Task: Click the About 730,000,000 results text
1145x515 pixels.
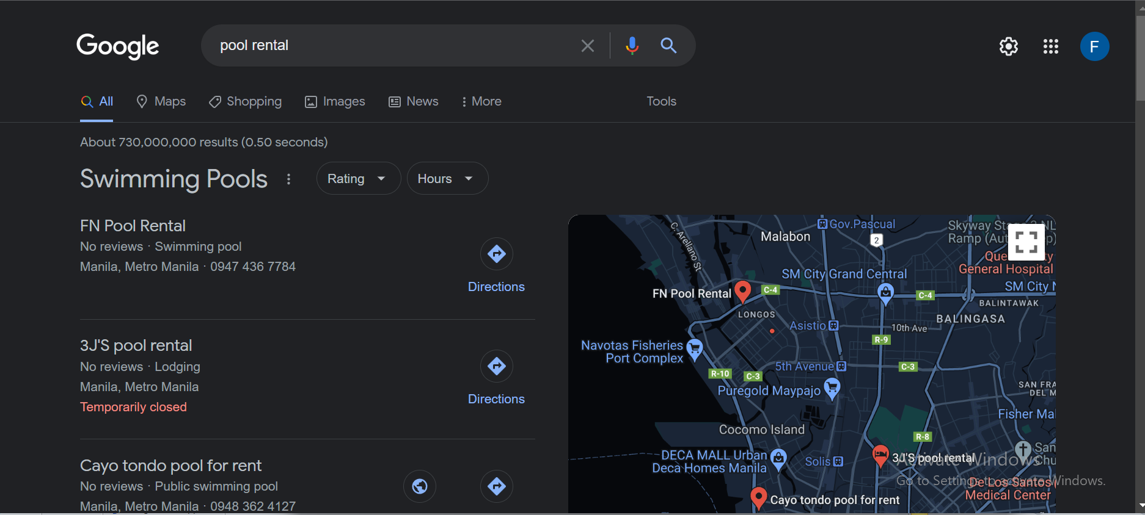Action: click(204, 142)
